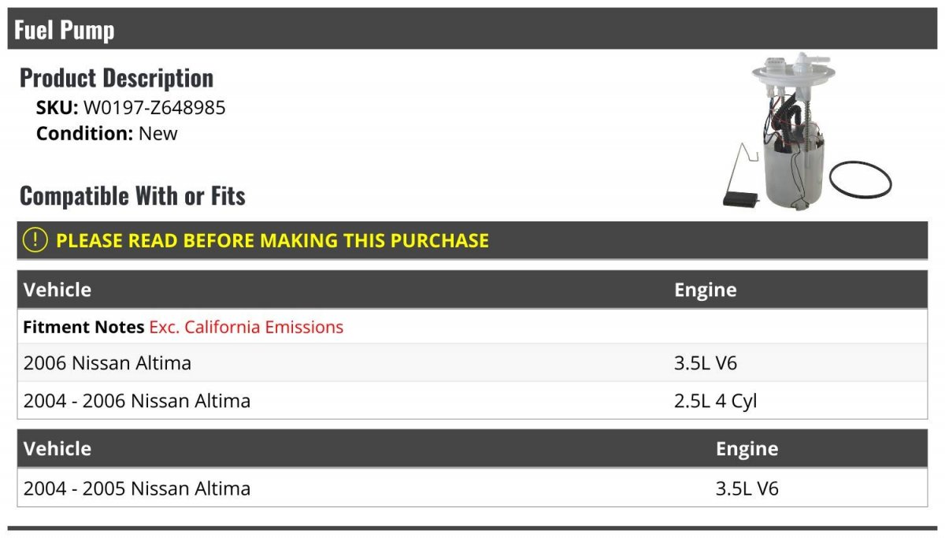Click the PLEASE READ BEFORE MAKING THIS PURCHASE banner
The height and width of the screenshot is (538, 945).
[x=472, y=240]
